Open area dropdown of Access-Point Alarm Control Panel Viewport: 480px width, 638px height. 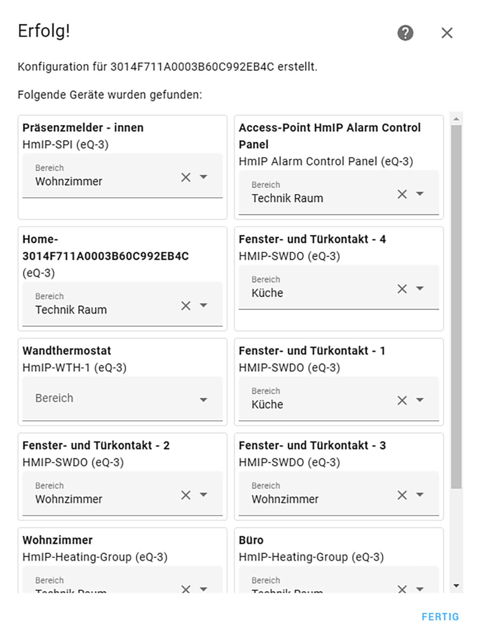click(420, 194)
